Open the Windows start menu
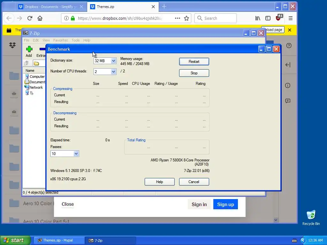This screenshot has width=327, height=245. (15, 241)
